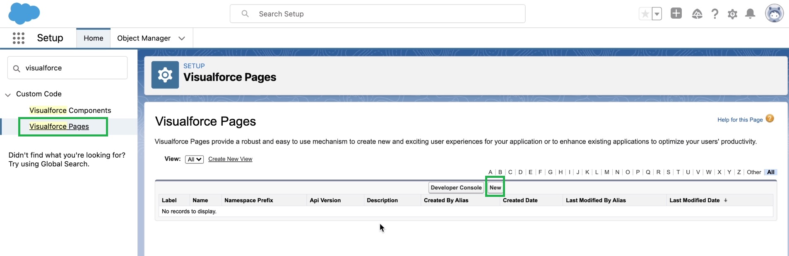789x256 pixels.
Task: Sort by Last Modified By Alias column
Action: [x=596, y=200]
